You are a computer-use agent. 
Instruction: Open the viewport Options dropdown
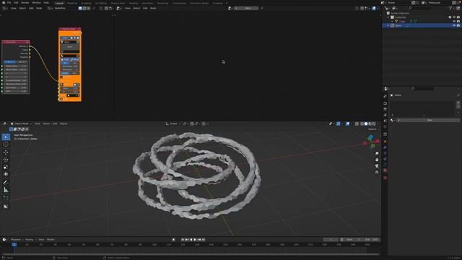[373, 129]
